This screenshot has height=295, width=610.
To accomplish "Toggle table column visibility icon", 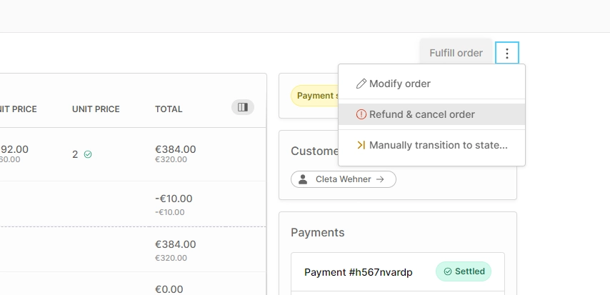I will [243, 107].
